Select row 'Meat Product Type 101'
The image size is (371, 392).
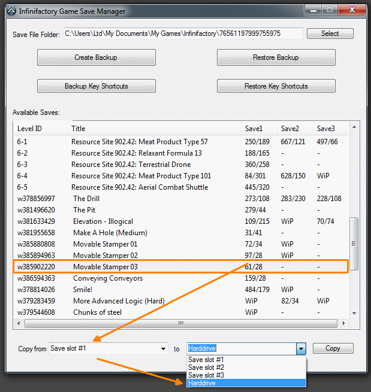(x=181, y=176)
